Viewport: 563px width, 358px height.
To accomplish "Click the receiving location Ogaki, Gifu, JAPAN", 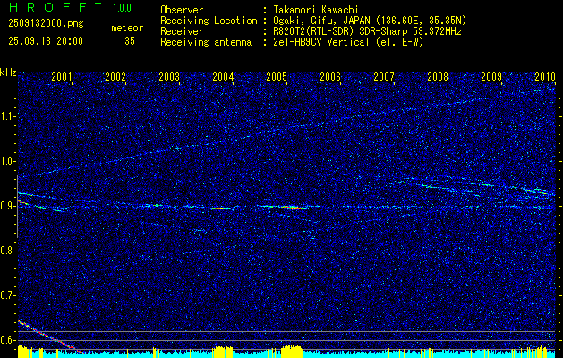I will [321, 21].
